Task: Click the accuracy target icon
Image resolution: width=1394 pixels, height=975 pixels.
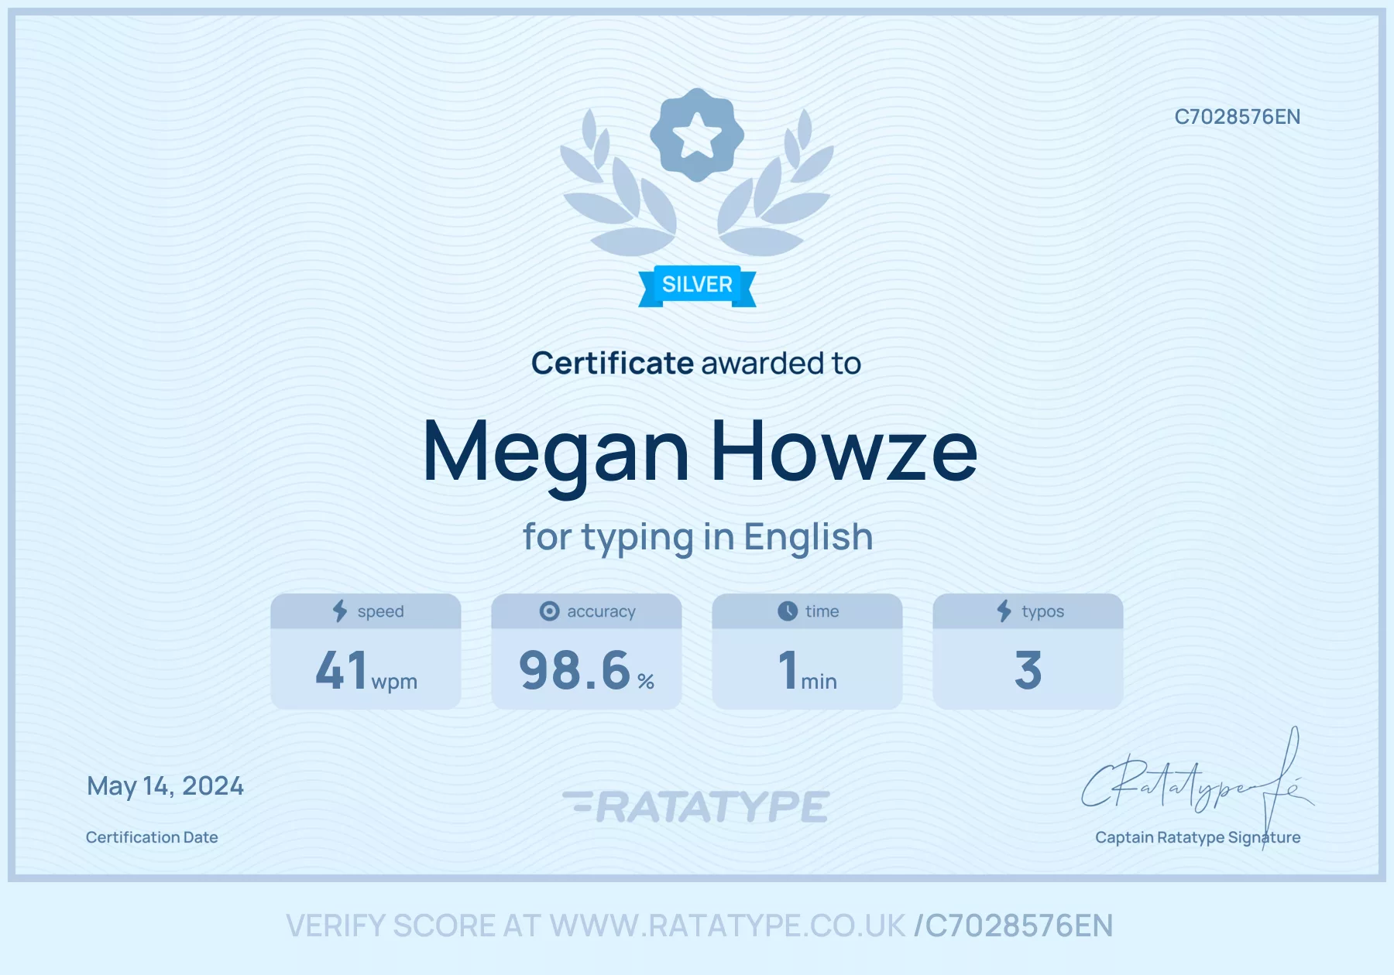Action: [549, 611]
